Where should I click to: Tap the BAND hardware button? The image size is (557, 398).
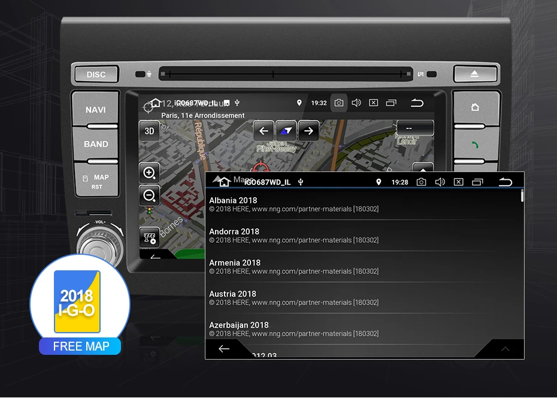(x=96, y=144)
